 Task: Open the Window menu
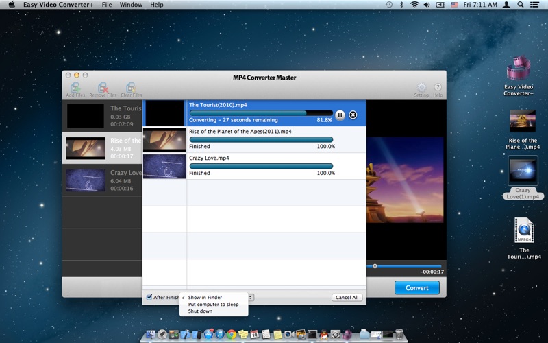(x=131, y=5)
